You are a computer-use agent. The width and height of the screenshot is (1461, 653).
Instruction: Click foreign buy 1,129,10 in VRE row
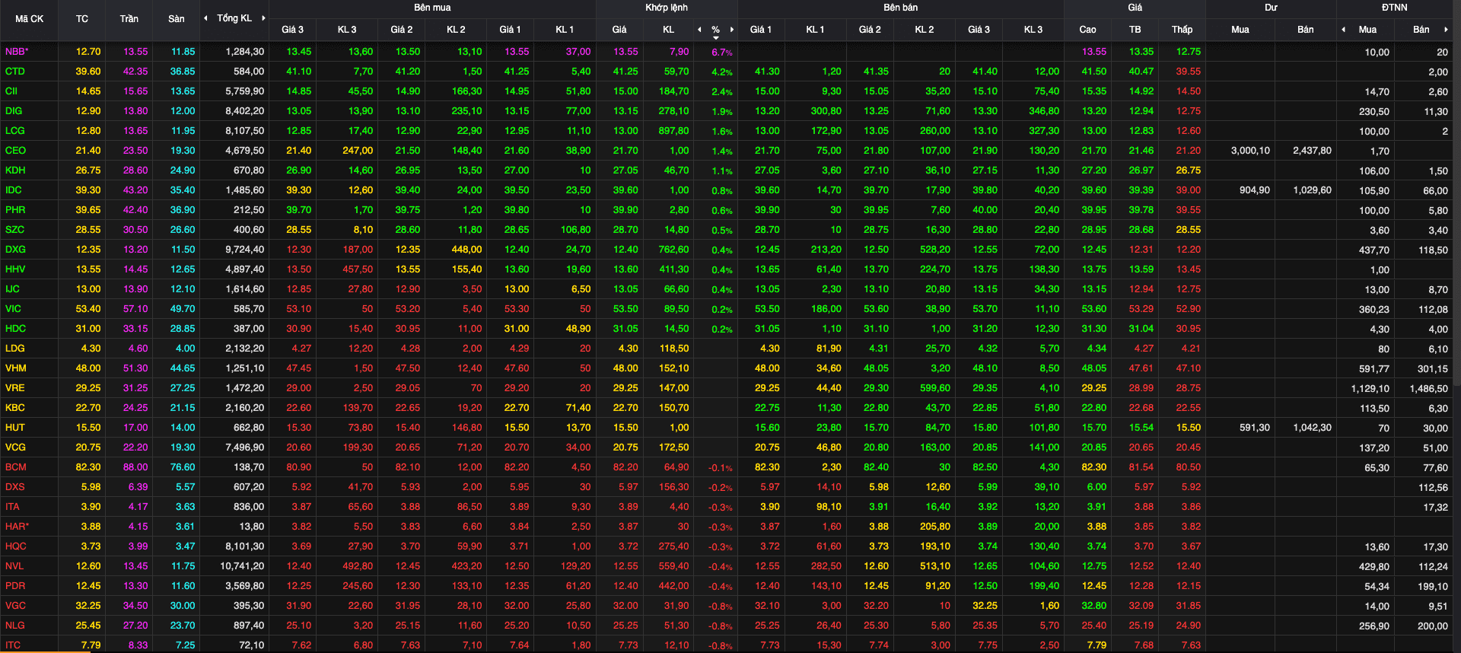pos(1370,388)
